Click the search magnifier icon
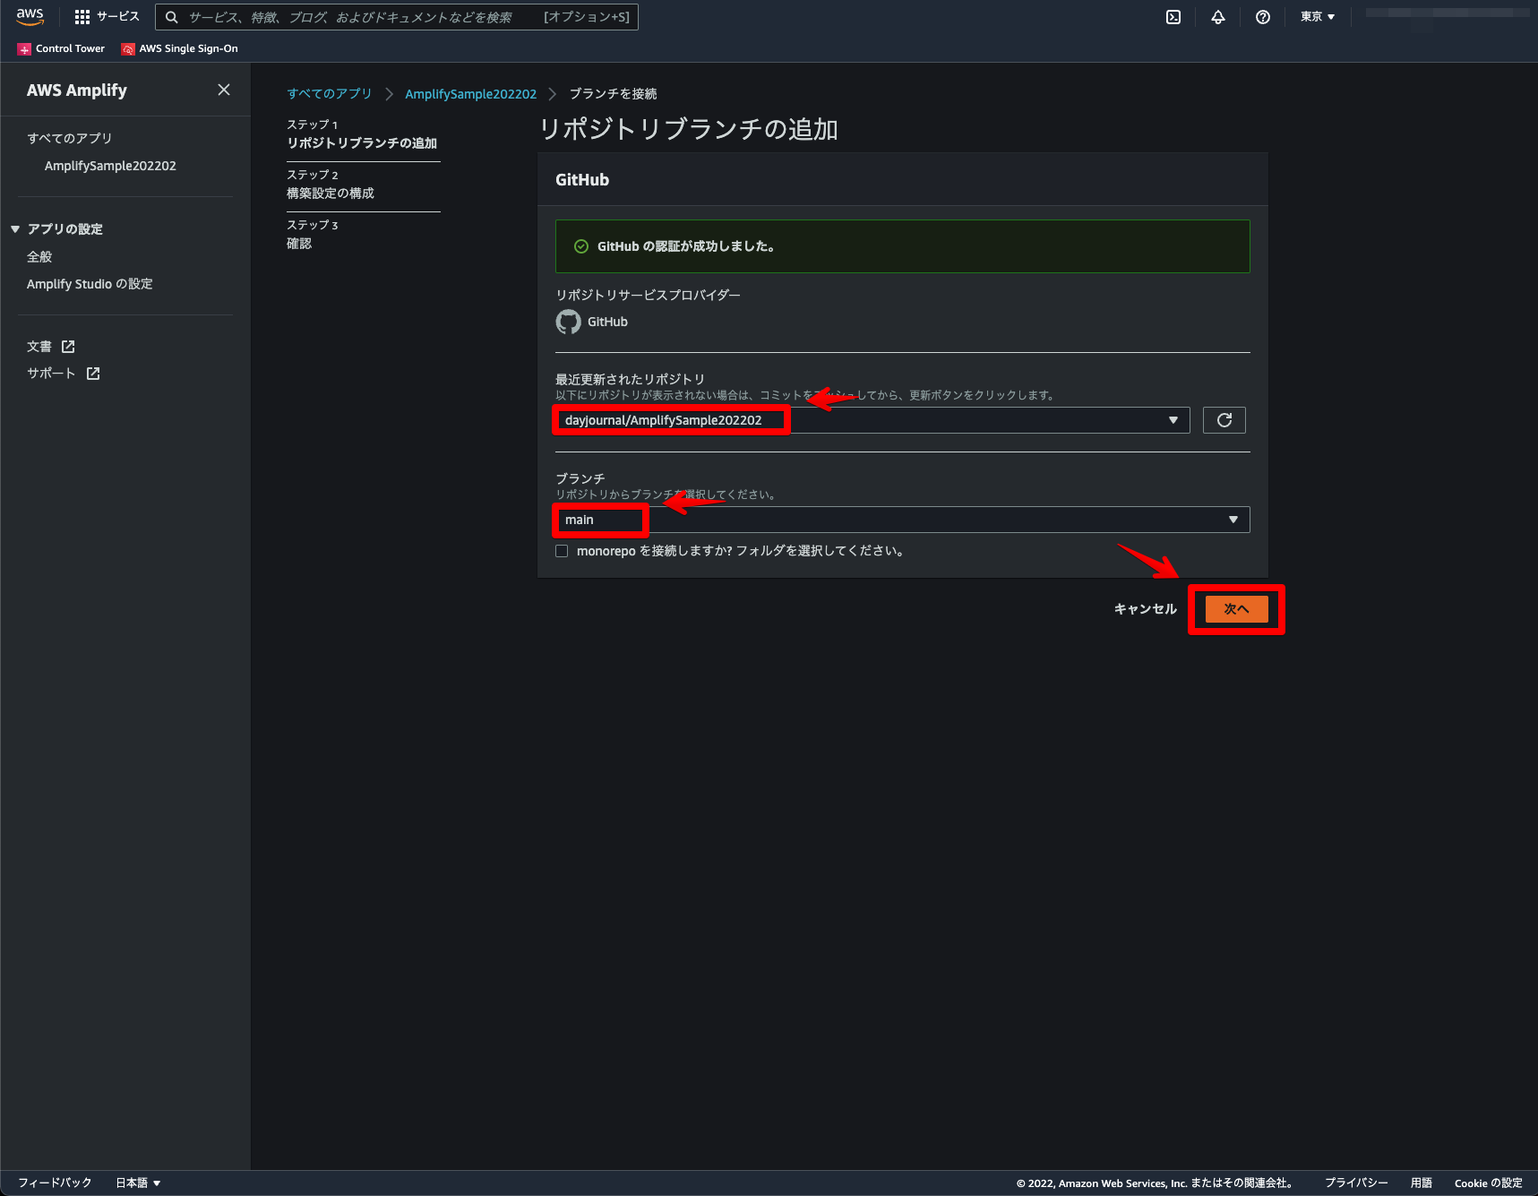 (172, 17)
